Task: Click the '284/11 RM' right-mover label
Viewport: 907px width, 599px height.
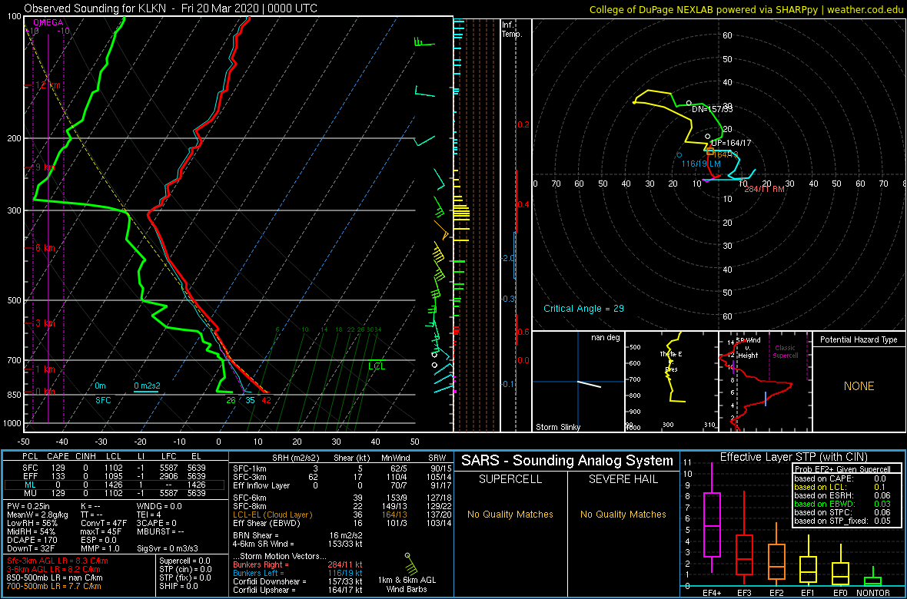Action: click(764, 189)
